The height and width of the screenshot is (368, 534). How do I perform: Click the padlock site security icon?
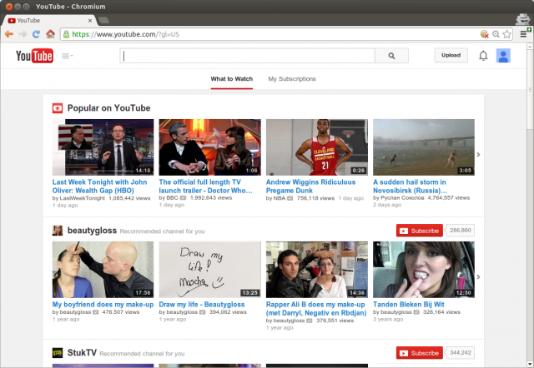coord(67,34)
